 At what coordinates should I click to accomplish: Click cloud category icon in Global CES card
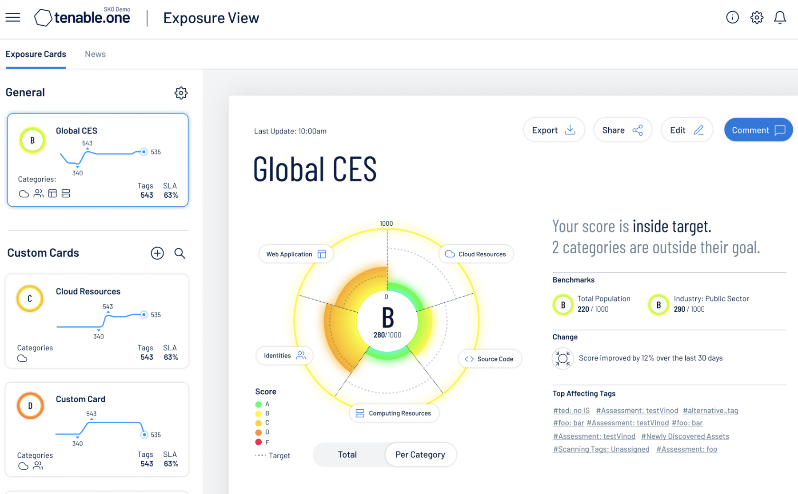click(24, 194)
